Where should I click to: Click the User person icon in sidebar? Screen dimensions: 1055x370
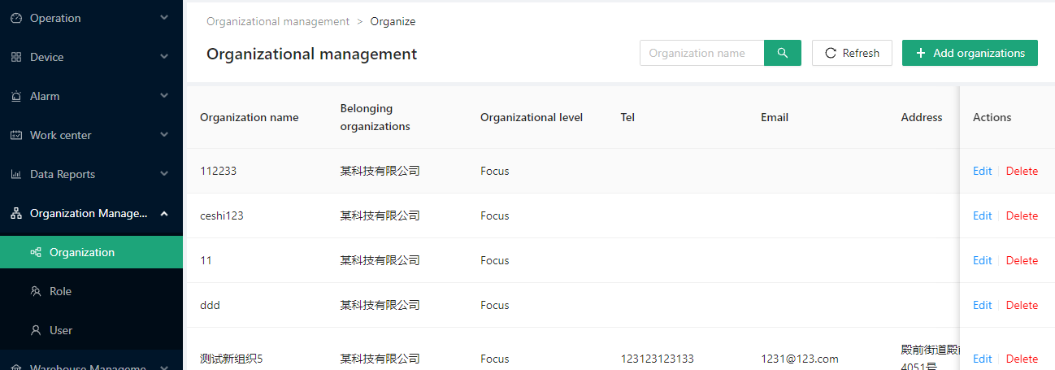pos(36,330)
